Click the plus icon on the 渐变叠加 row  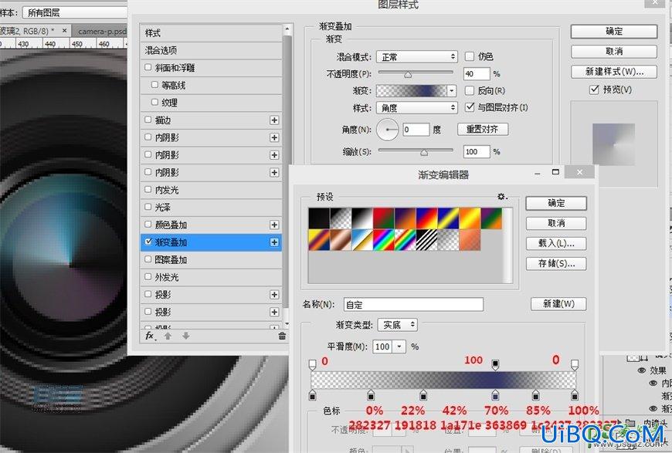(x=274, y=242)
